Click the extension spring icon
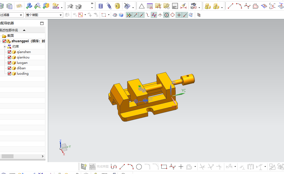Image resolution: width=284 pixels, height=174 pixels. click(x=109, y=6)
